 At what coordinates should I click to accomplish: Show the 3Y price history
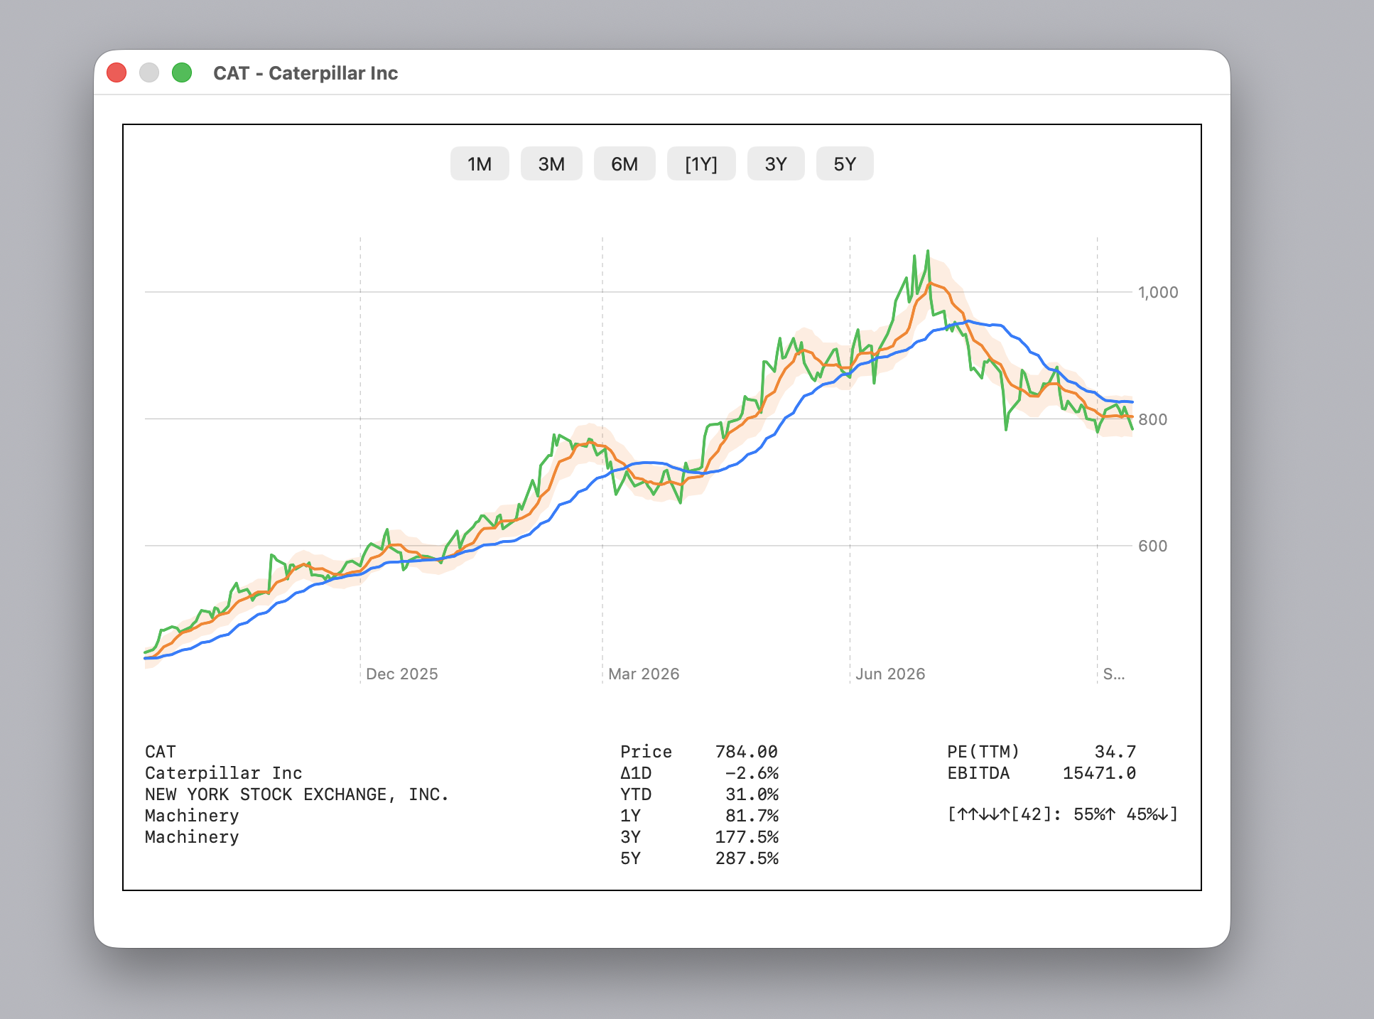click(776, 164)
